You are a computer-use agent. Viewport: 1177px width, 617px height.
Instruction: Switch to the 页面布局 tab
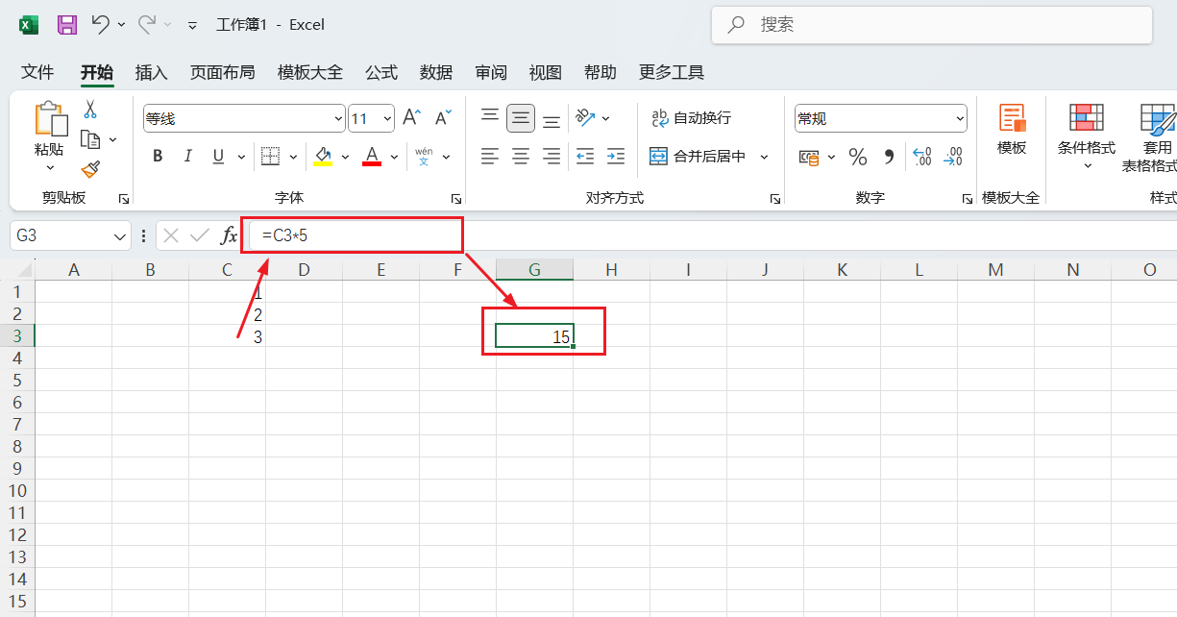[x=222, y=72]
